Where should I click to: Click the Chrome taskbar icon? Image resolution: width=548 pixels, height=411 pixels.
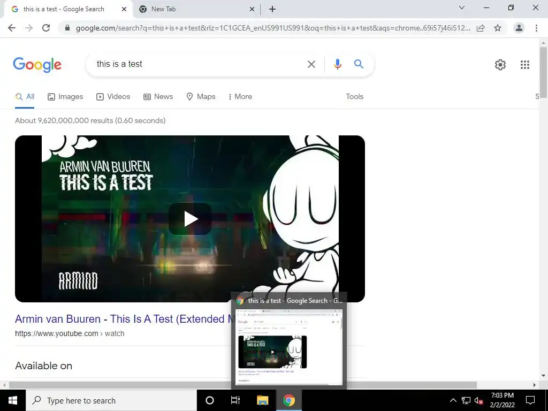click(289, 400)
